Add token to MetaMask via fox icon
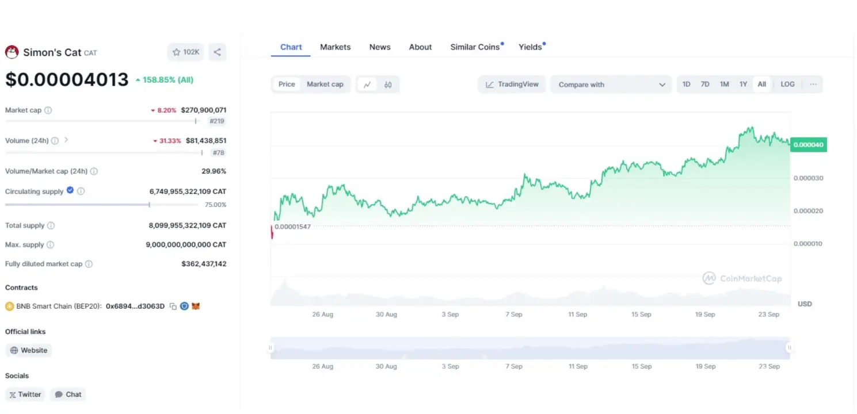 pos(196,306)
